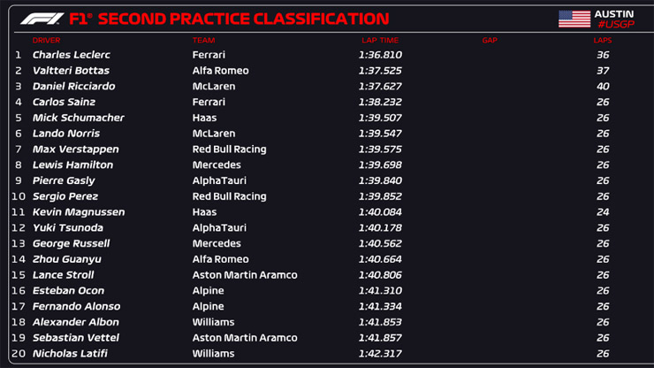Click the #USGP hashtag
The image size is (654, 368).
tap(614, 24)
